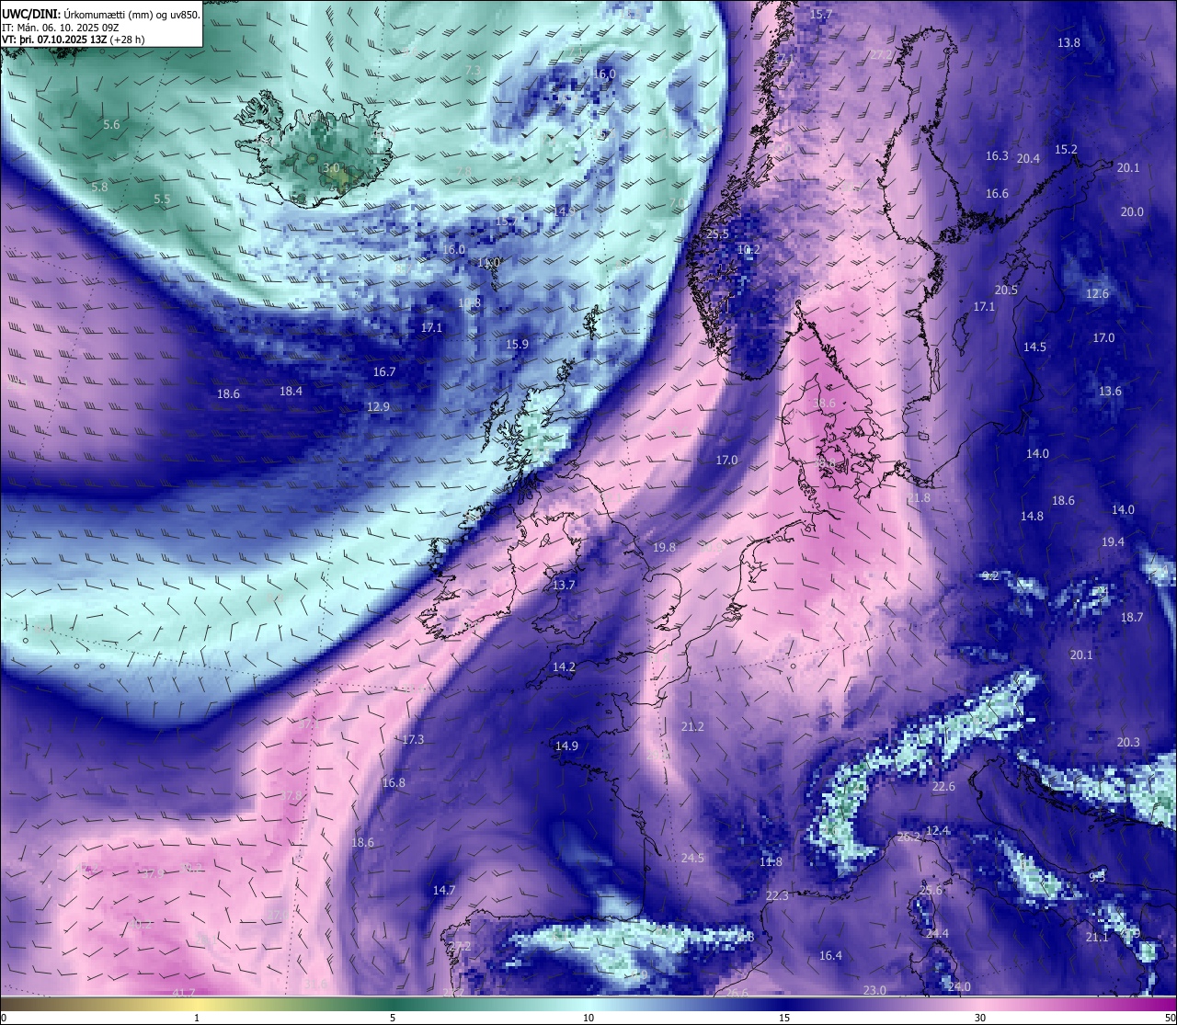The width and height of the screenshot is (1177, 1025).
Task: Click the 21.2 value over France
Action: click(x=692, y=726)
